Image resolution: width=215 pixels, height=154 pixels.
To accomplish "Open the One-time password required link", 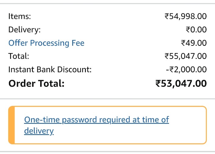I will coord(96,120).
